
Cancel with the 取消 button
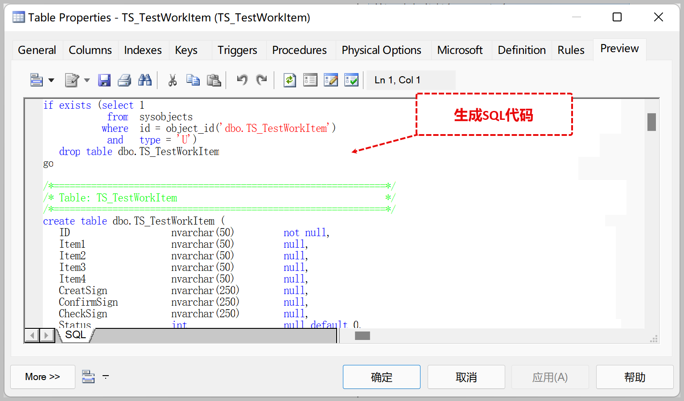[466, 377]
